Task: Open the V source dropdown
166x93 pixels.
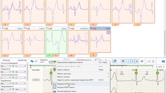Action: click(20, 66)
